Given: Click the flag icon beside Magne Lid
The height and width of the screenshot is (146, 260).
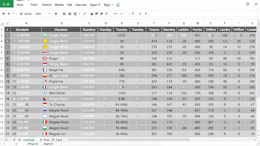Looking at the screenshot, I should coord(45,134).
